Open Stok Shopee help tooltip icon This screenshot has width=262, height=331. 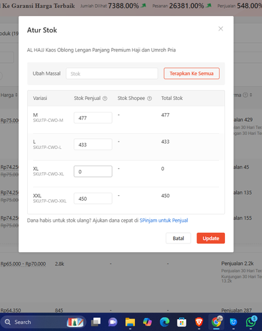pyautogui.click(x=150, y=99)
